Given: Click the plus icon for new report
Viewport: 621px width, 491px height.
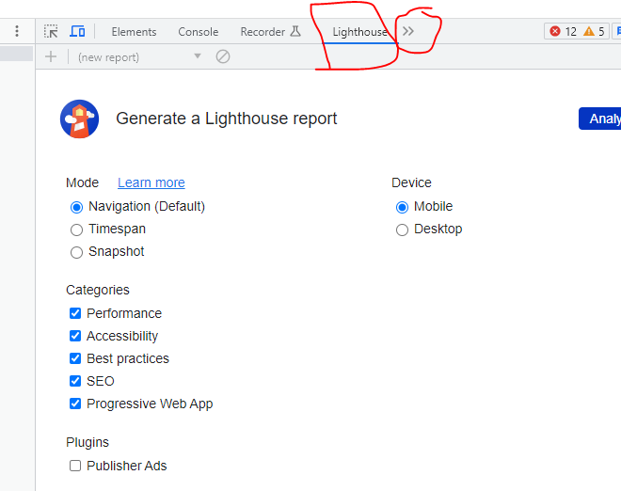Looking at the screenshot, I should point(51,56).
